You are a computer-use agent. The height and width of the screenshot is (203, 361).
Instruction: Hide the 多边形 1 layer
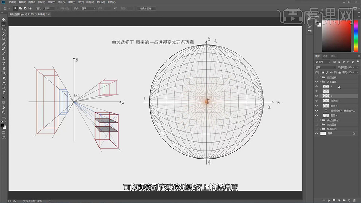[x=317, y=101]
